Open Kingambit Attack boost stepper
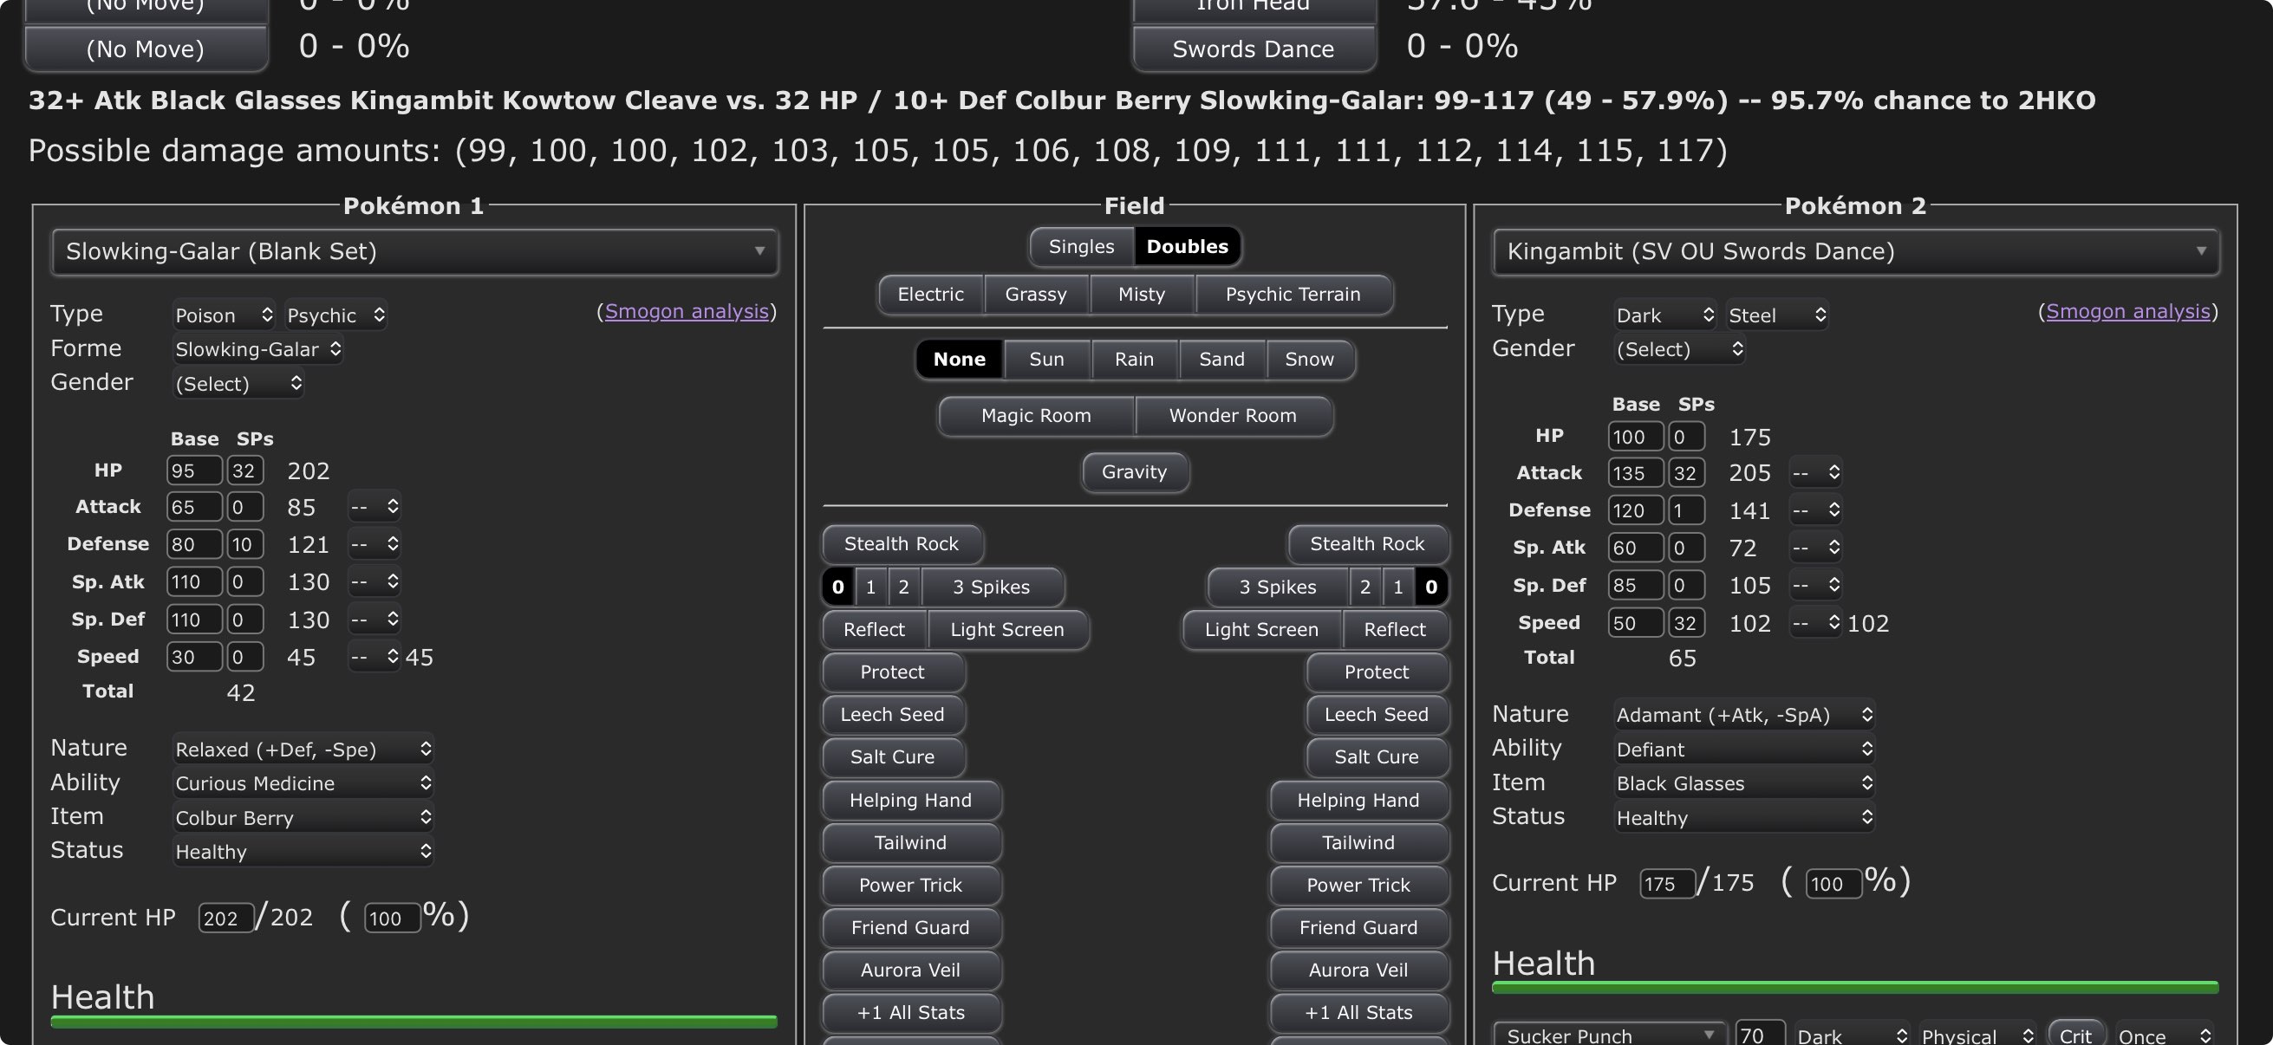Viewport: 2273px width, 1045px height. point(1815,474)
